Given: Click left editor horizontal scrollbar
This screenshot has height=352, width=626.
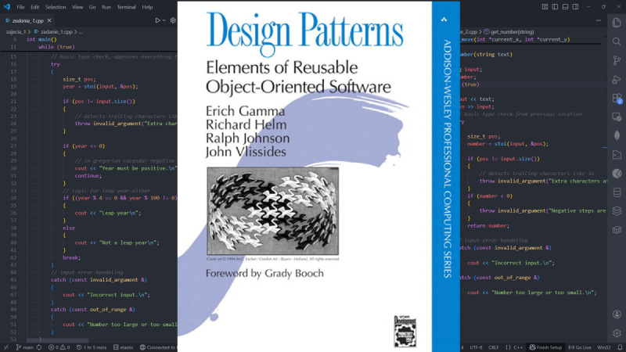Looking at the screenshot, I should click(58, 340).
